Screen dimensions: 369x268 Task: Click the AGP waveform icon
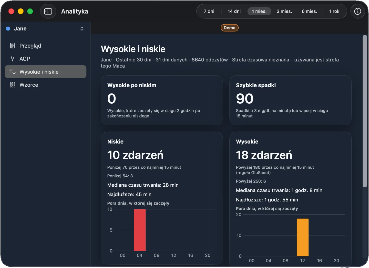12,59
